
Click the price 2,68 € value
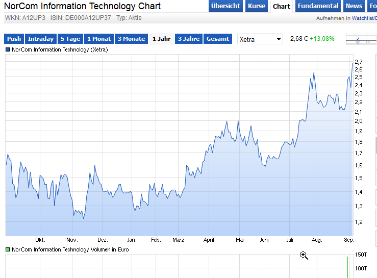click(x=298, y=39)
